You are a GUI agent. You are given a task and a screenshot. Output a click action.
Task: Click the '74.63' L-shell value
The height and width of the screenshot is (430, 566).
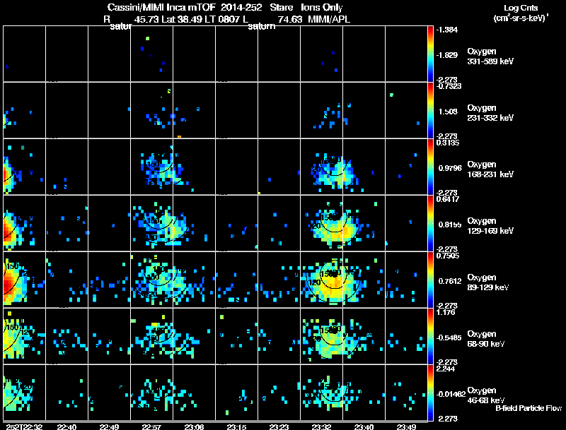(290, 19)
